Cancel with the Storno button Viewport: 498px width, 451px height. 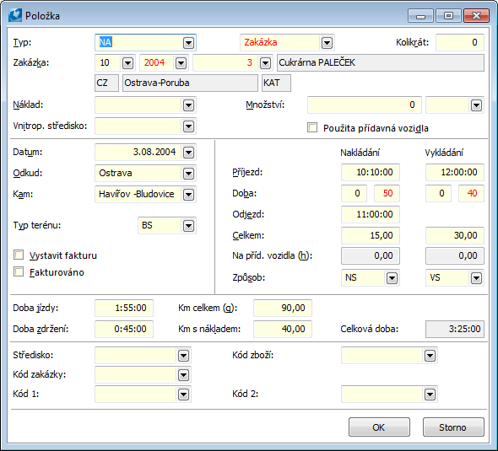[453, 427]
